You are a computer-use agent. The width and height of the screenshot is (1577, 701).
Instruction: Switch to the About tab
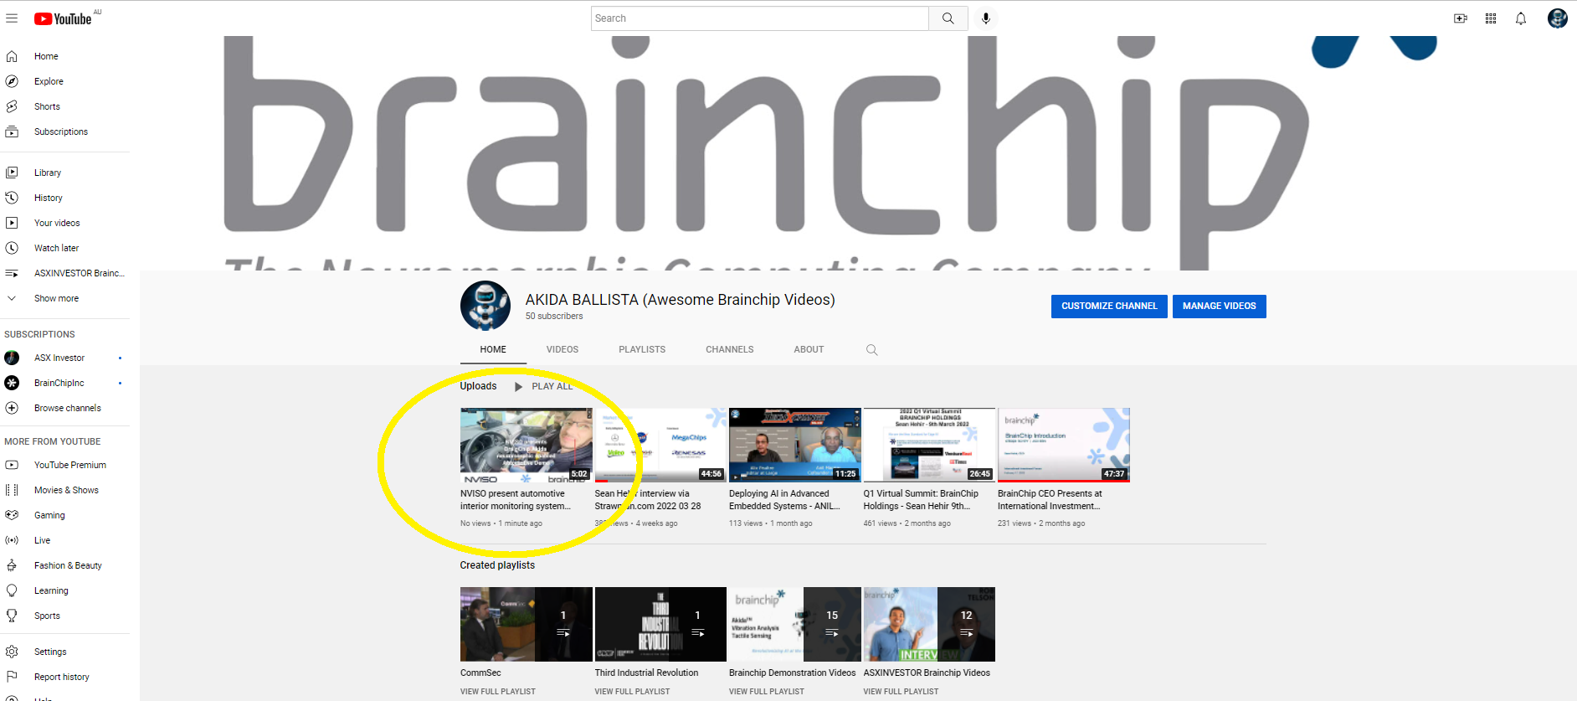tap(809, 349)
